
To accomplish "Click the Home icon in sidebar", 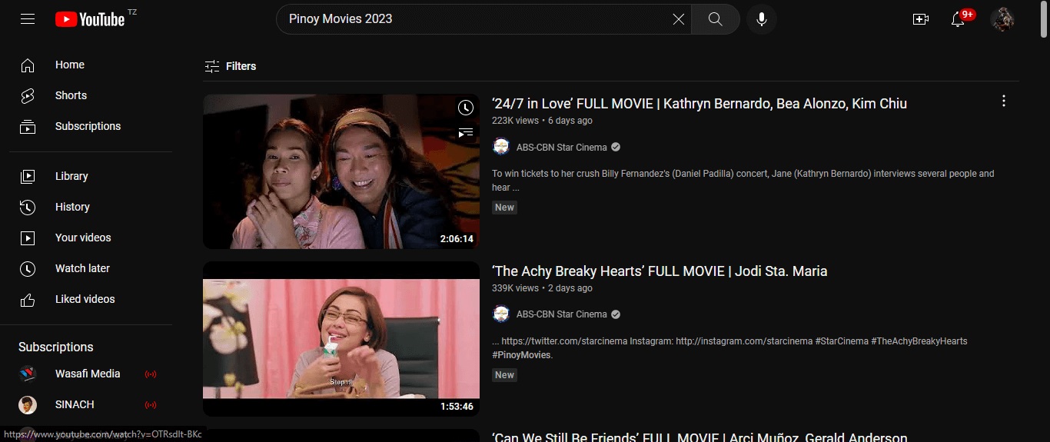I will pos(28,65).
